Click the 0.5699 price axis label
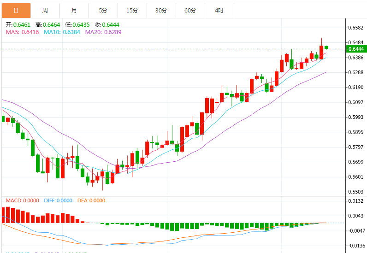This screenshot has height=253, width=367. (x=356, y=162)
